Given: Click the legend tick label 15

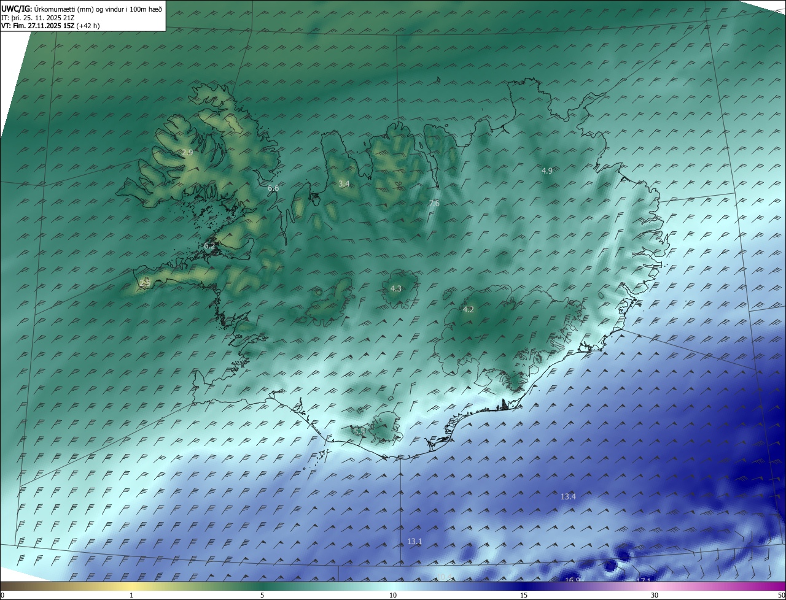Looking at the screenshot, I should click(524, 595).
